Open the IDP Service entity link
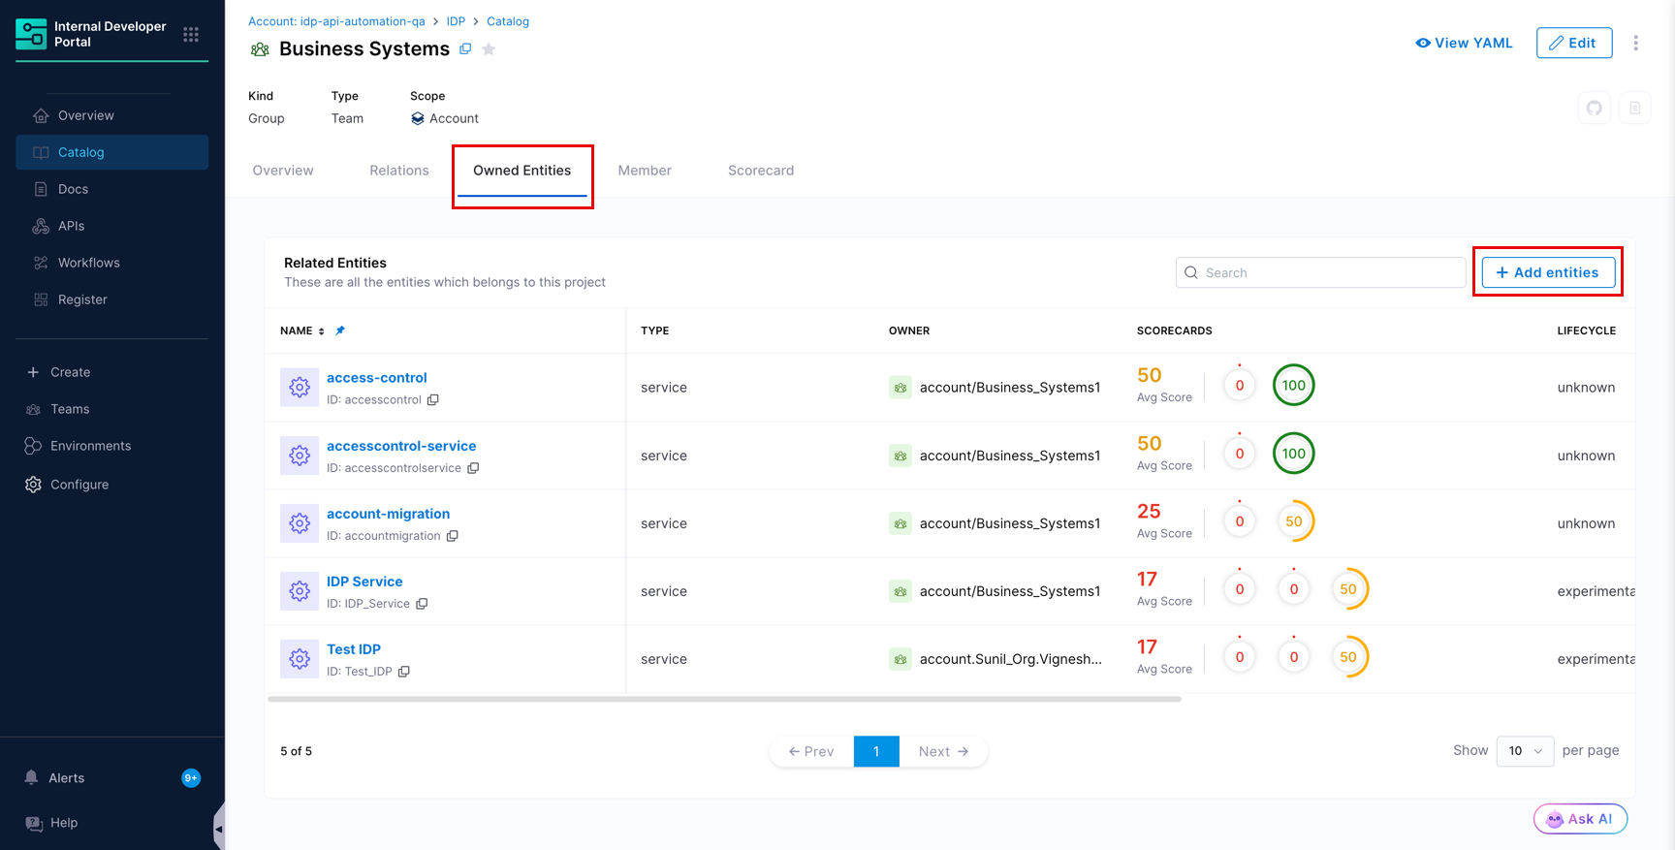1675x850 pixels. tap(364, 582)
